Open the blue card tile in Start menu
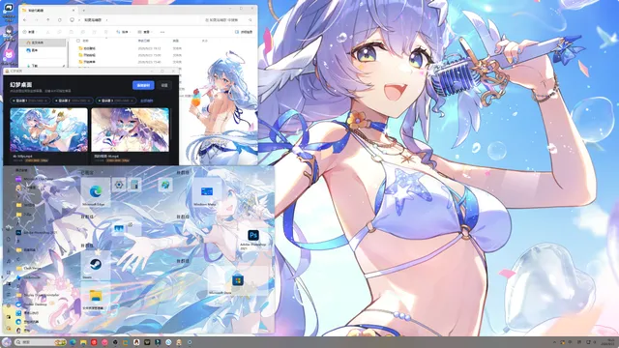This screenshot has width=619, height=348. click(207, 192)
